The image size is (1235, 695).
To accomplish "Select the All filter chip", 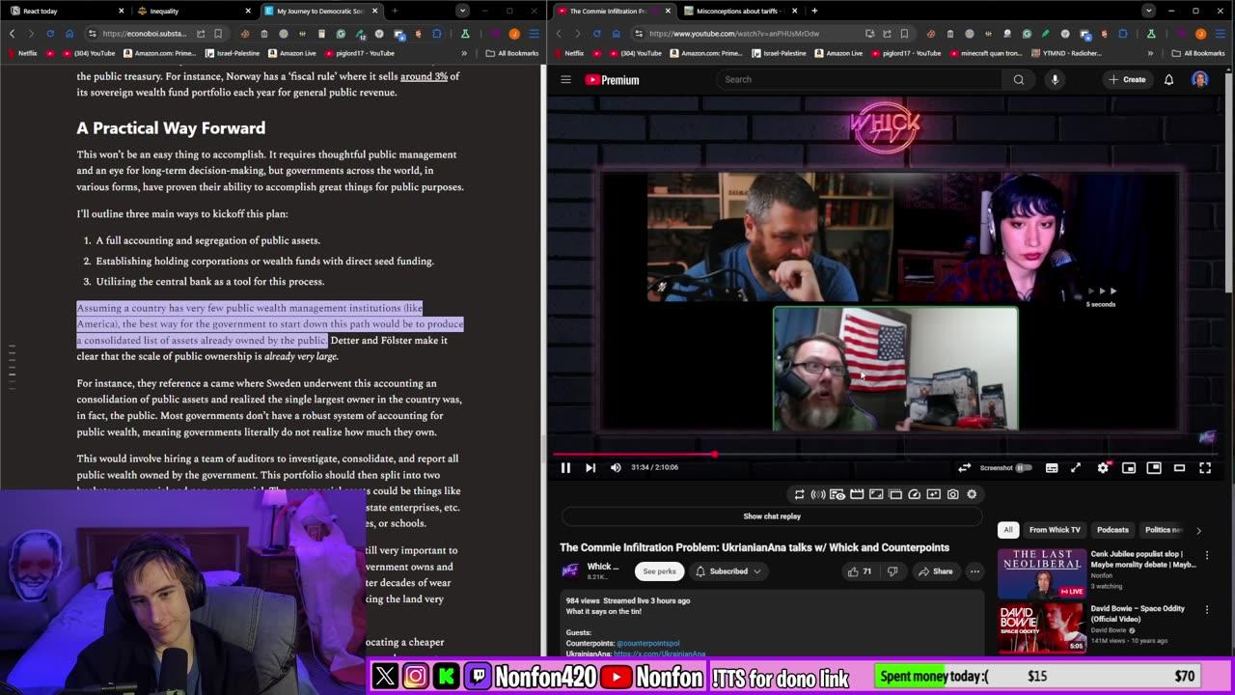I will [1008, 530].
